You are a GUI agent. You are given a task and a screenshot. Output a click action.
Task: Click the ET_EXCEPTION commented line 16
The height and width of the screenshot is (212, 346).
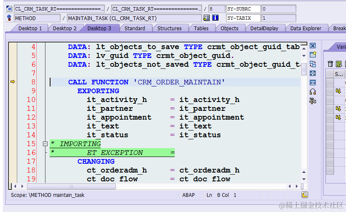pyautogui.click(x=112, y=152)
